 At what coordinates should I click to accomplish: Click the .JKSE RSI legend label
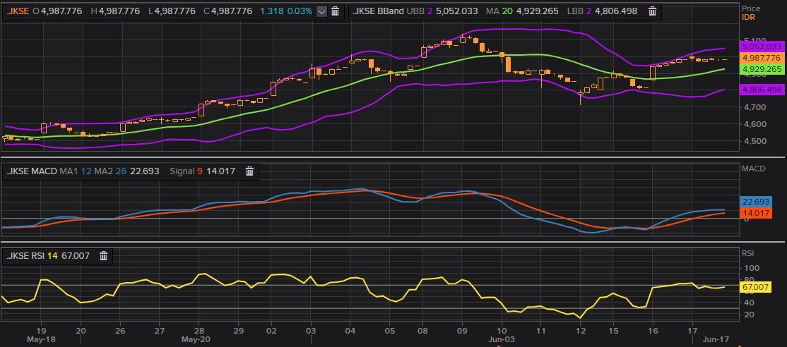pyautogui.click(x=25, y=256)
